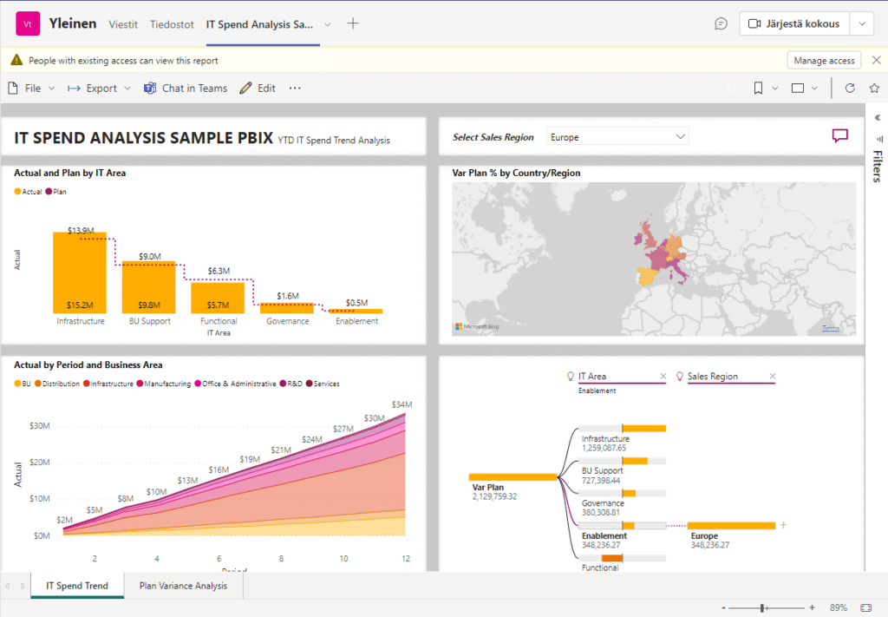Refresh the report visuals
The height and width of the screenshot is (617, 888).
[x=850, y=88]
